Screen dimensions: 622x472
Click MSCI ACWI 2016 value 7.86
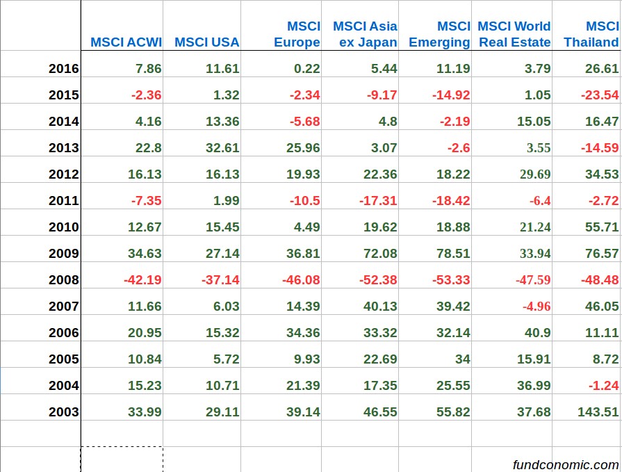tap(148, 69)
